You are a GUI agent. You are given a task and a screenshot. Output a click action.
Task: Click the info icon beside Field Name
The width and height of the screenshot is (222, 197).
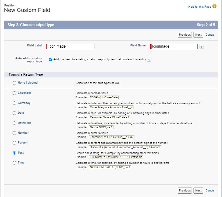point(202,47)
